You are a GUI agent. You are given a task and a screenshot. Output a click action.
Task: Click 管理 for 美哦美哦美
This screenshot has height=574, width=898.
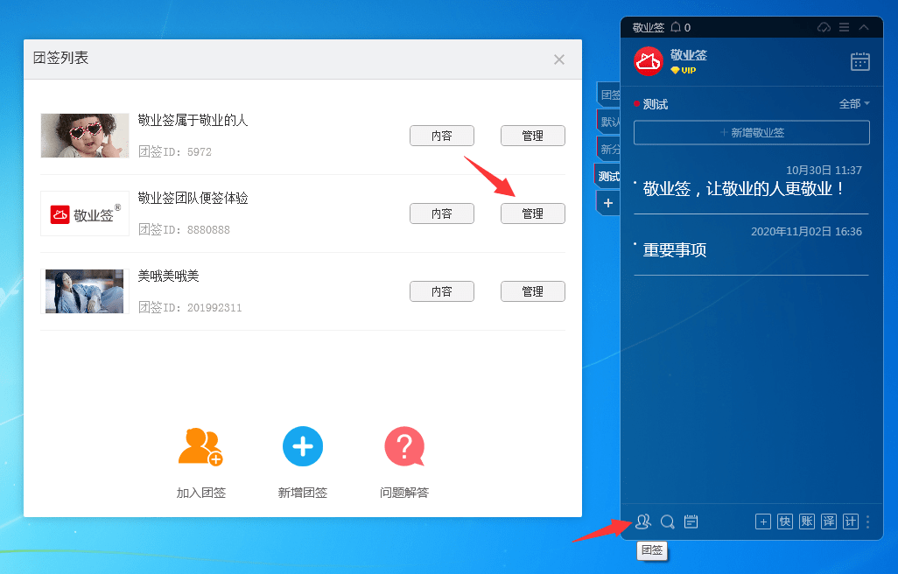click(x=533, y=291)
